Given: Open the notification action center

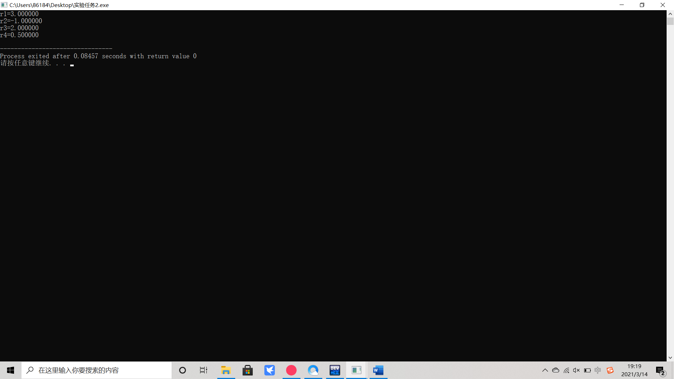Looking at the screenshot, I should [660, 370].
